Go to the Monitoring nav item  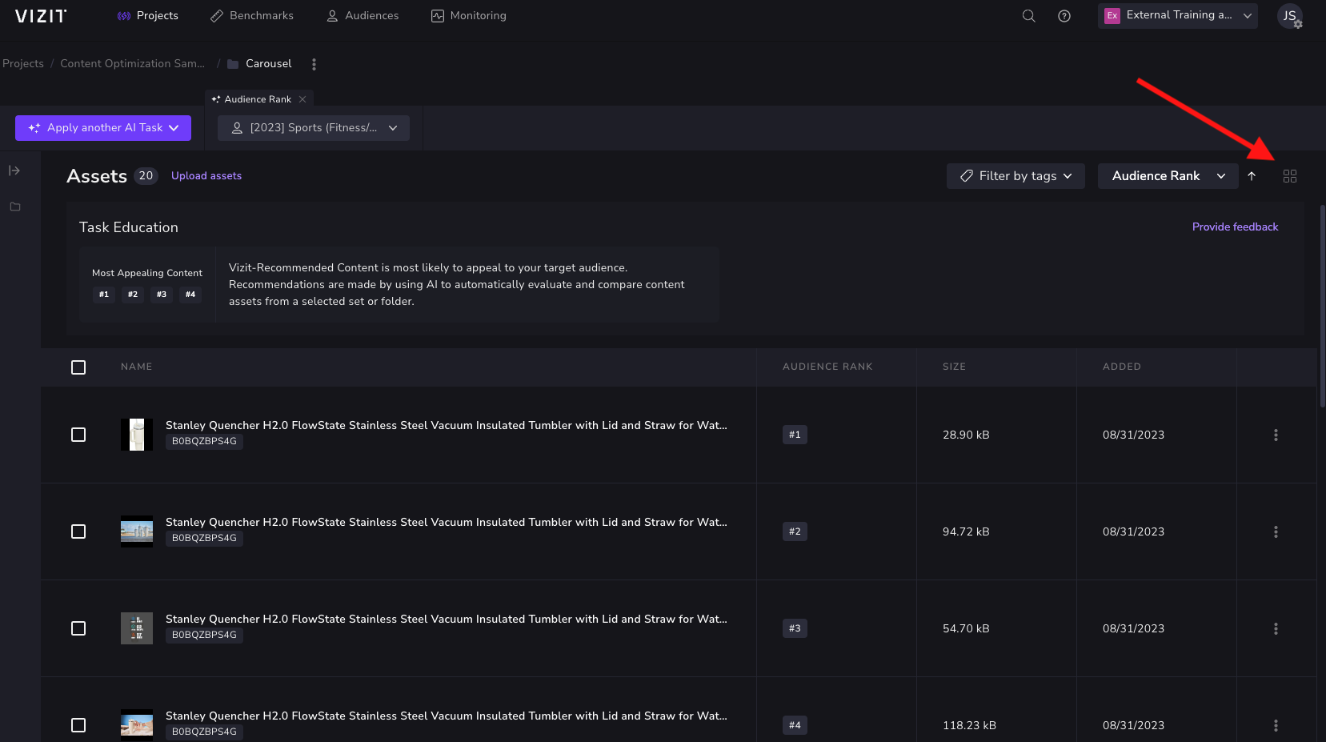469,16
